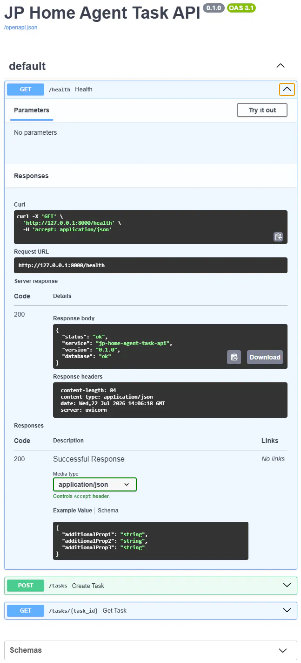Click the 'No links' text
The height and width of the screenshot is (663, 301).
[273, 459]
